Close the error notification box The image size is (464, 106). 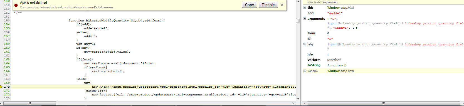282,5
